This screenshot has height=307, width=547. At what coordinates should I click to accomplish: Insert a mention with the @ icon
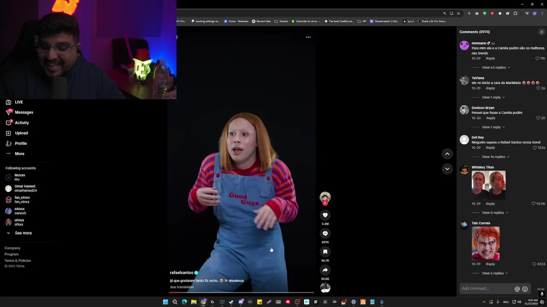pyautogui.click(x=517, y=289)
